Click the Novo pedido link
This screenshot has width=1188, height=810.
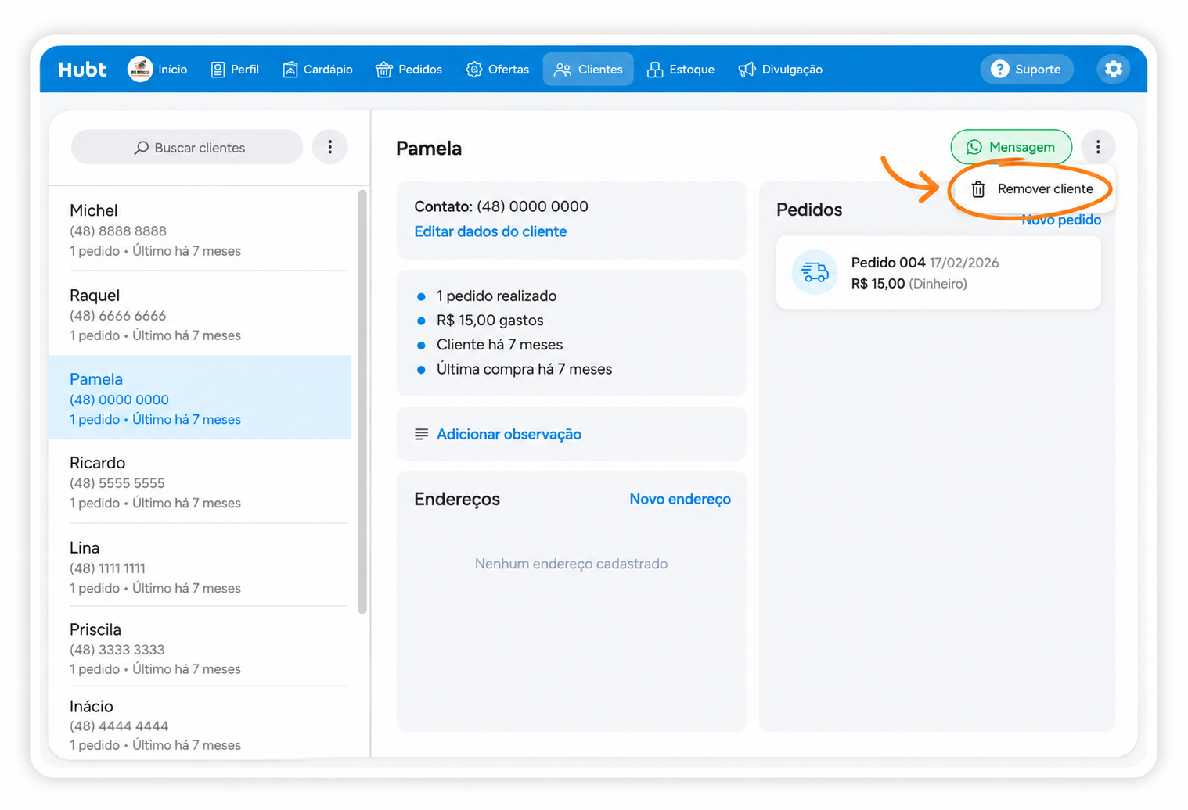(x=1061, y=220)
